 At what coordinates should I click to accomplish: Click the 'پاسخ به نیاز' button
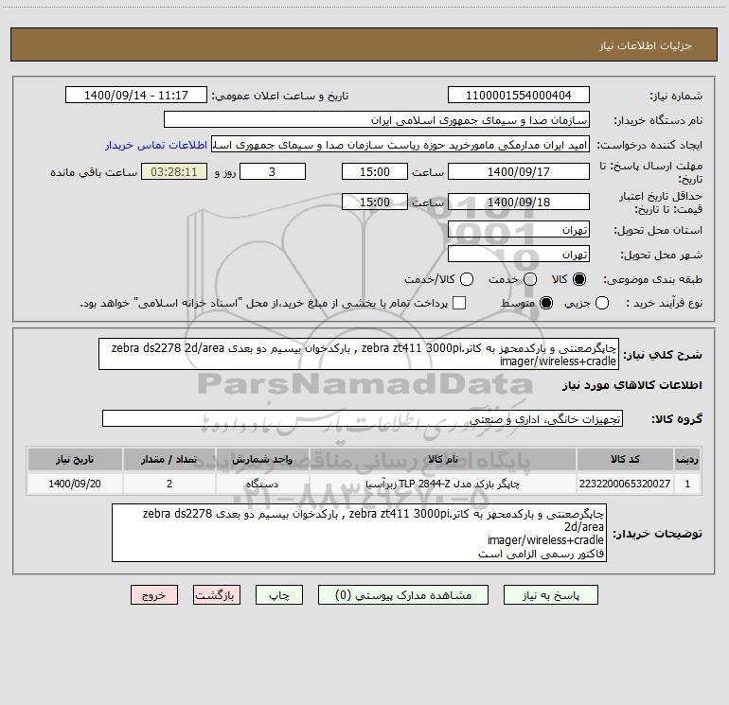[551, 595]
